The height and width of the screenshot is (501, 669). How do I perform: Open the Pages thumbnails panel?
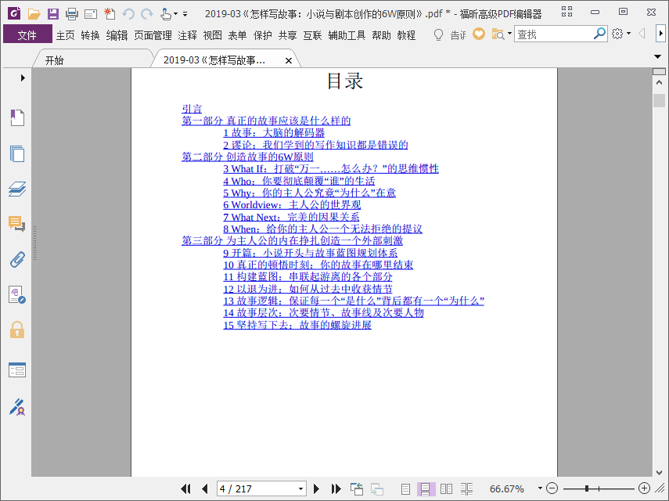17,153
